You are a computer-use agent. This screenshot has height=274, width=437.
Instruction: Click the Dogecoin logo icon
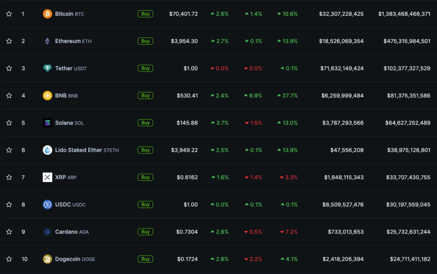(x=47, y=259)
